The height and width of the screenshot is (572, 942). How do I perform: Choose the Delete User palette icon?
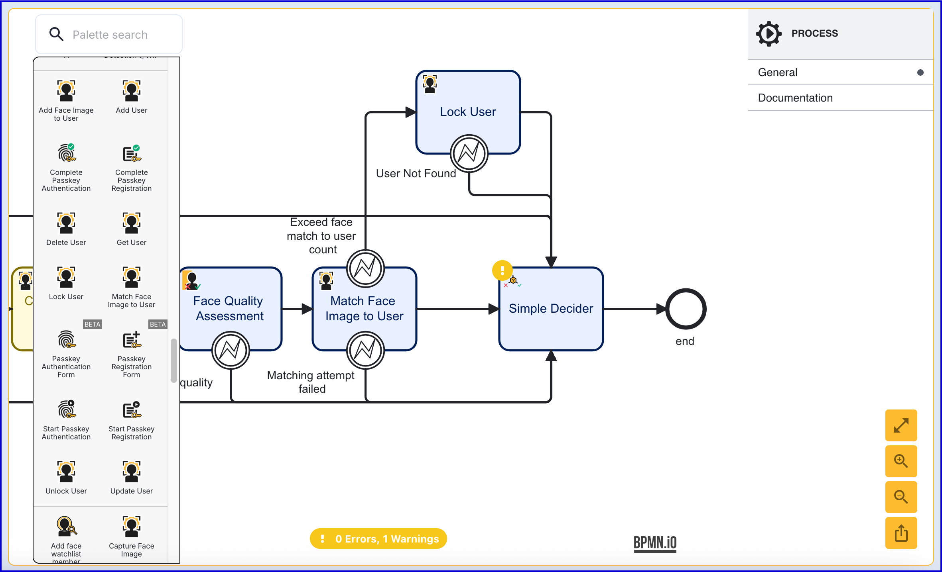[66, 223]
